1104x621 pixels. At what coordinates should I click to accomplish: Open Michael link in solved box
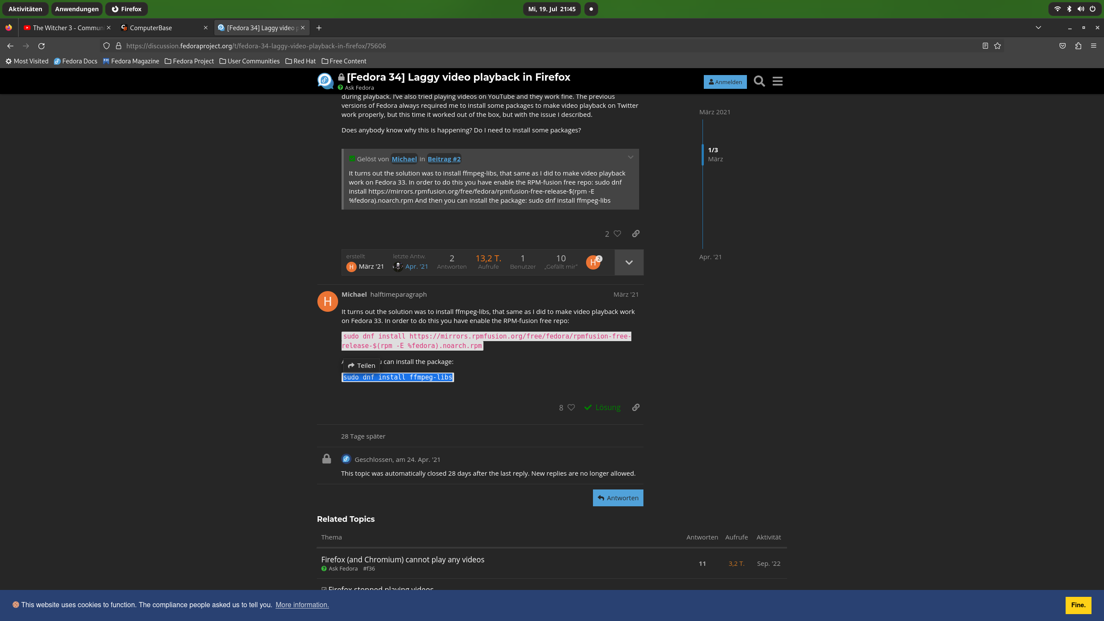tap(404, 159)
